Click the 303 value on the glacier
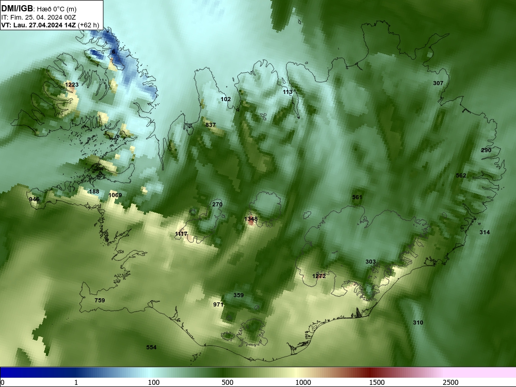 370,262
